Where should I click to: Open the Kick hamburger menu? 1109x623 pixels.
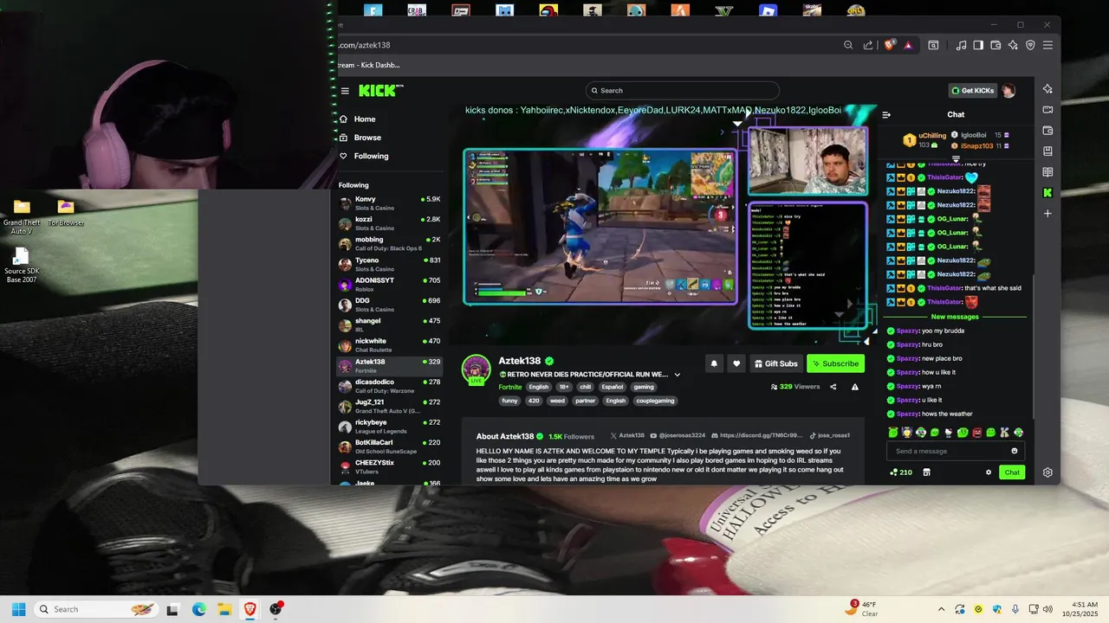(345, 91)
